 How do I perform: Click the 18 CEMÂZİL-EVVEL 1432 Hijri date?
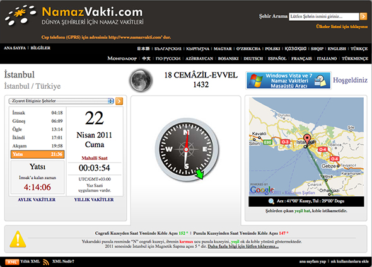(201, 80)
